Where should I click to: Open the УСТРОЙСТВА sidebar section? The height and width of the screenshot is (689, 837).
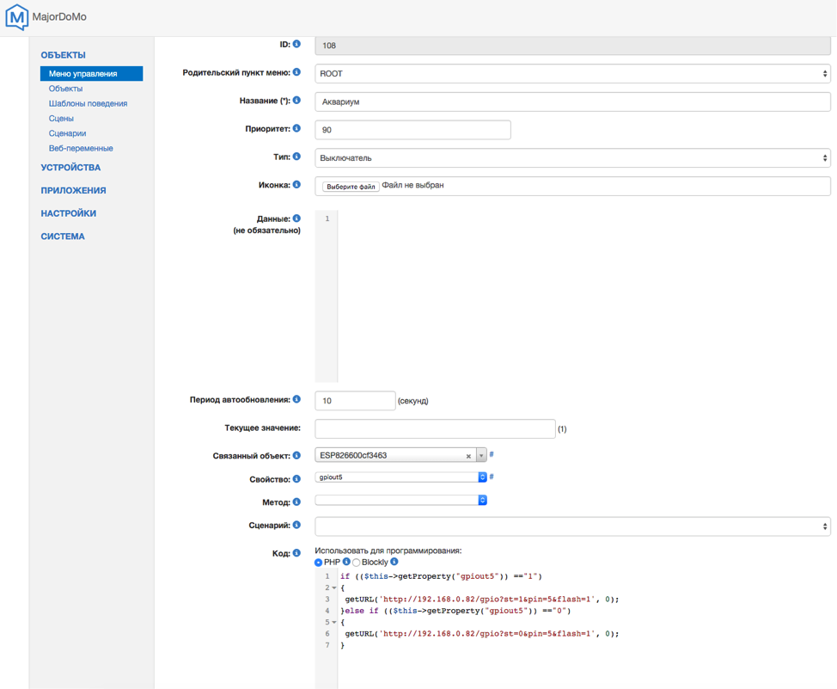[70, 168]
